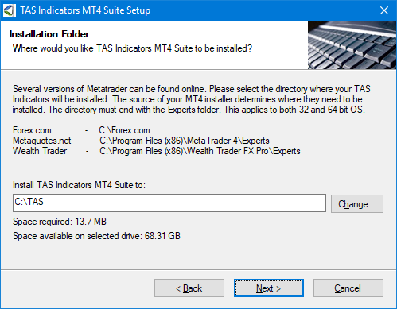
Task: Click the Space required 13.7 MB label
Action: click(x=60, y=222)
